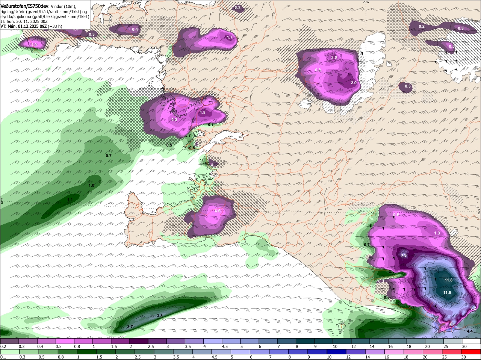Click the 1.1 value in southwest rain band
The height and width of the screenshot is (360, 481).
(70, 200)
